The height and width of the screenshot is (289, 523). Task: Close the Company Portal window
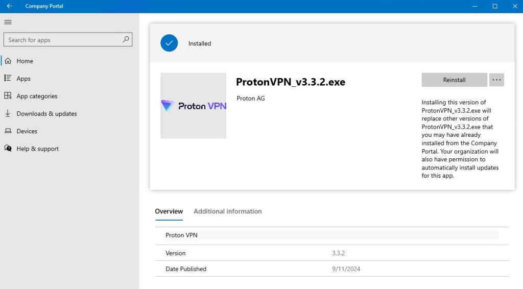pyautogui.click(x=515, y=6)
